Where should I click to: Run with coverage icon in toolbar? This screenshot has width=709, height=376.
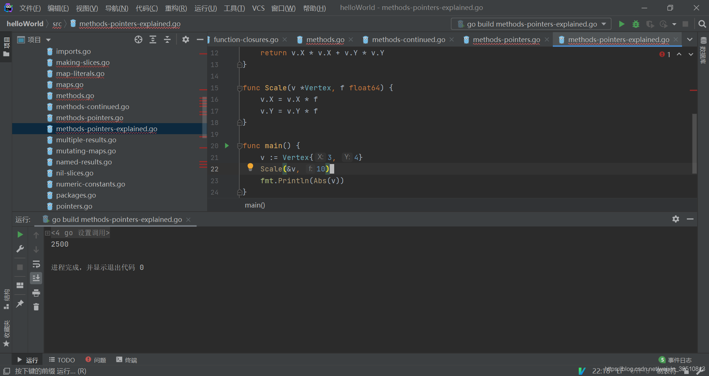(x=650, y=24)
